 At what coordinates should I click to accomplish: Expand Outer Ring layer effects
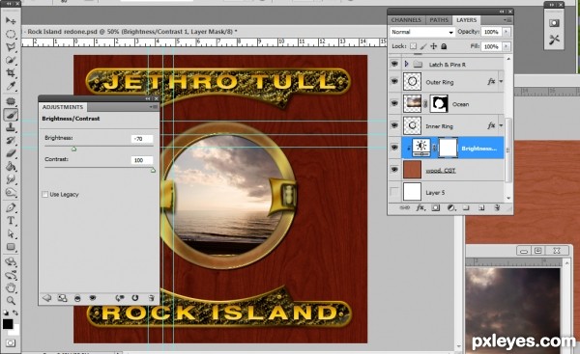[x=501, y=81]
